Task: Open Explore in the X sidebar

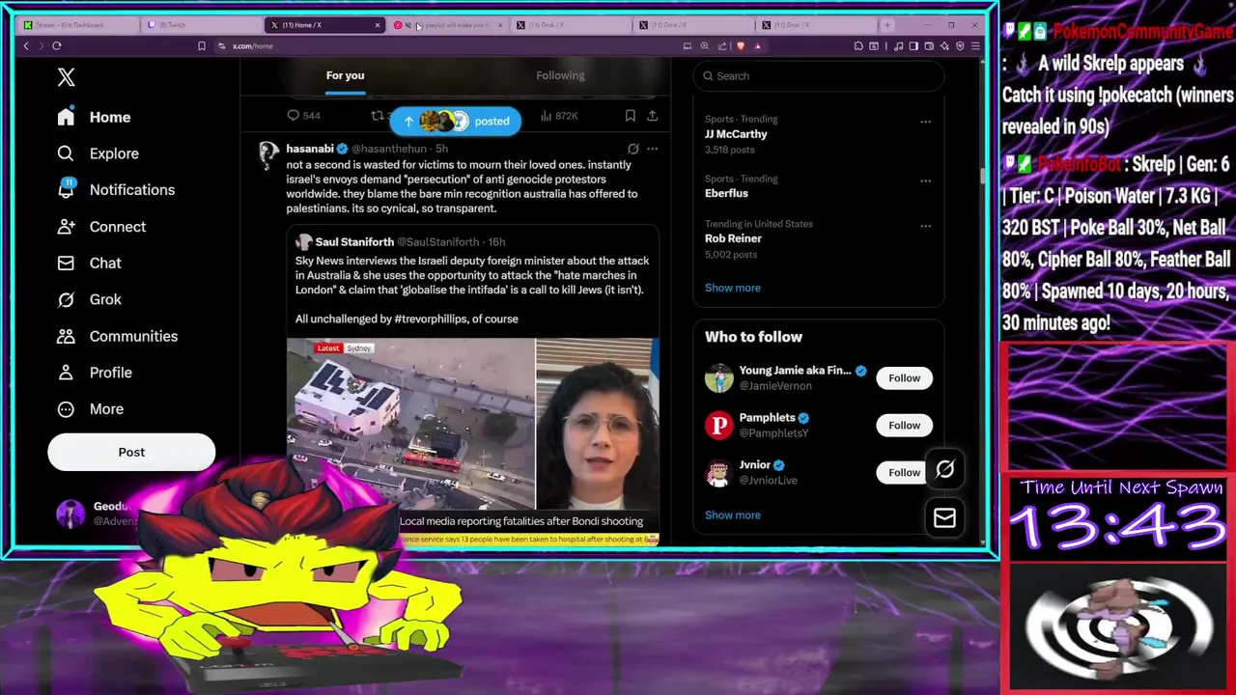Action: [x=98, y=153]
